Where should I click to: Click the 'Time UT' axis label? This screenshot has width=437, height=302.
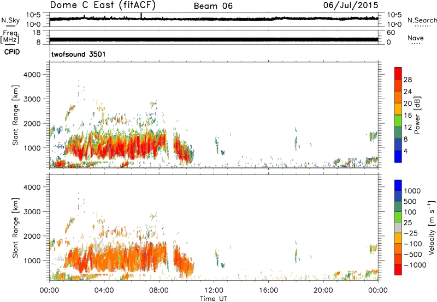214,299
